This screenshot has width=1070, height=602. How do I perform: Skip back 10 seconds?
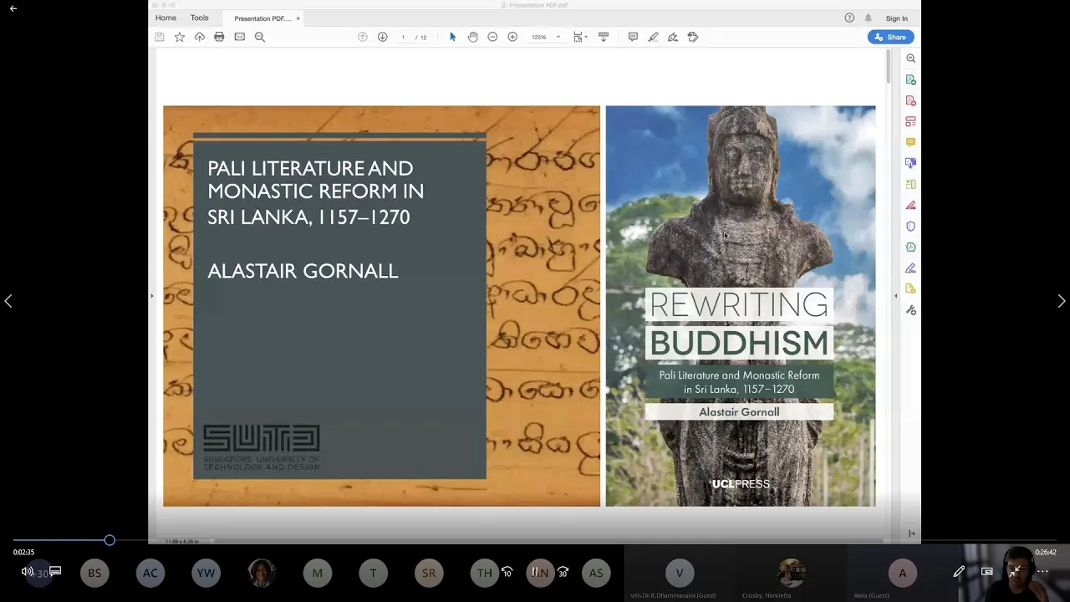[507, 572]
